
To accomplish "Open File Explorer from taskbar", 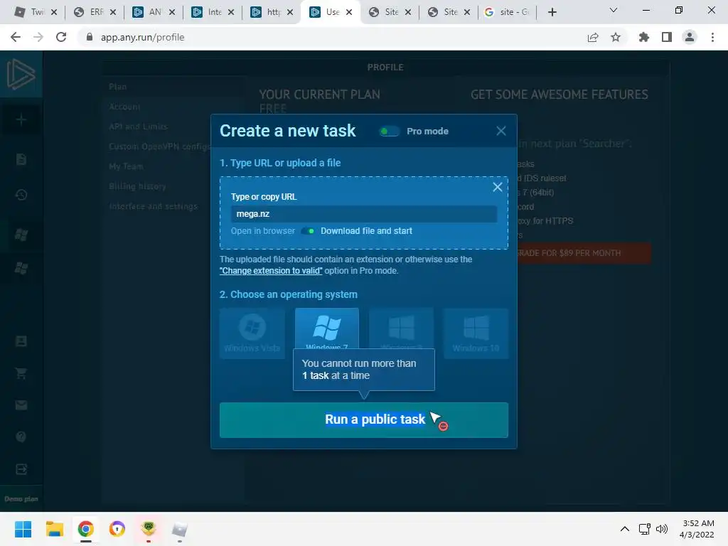I will click(54, 529).
